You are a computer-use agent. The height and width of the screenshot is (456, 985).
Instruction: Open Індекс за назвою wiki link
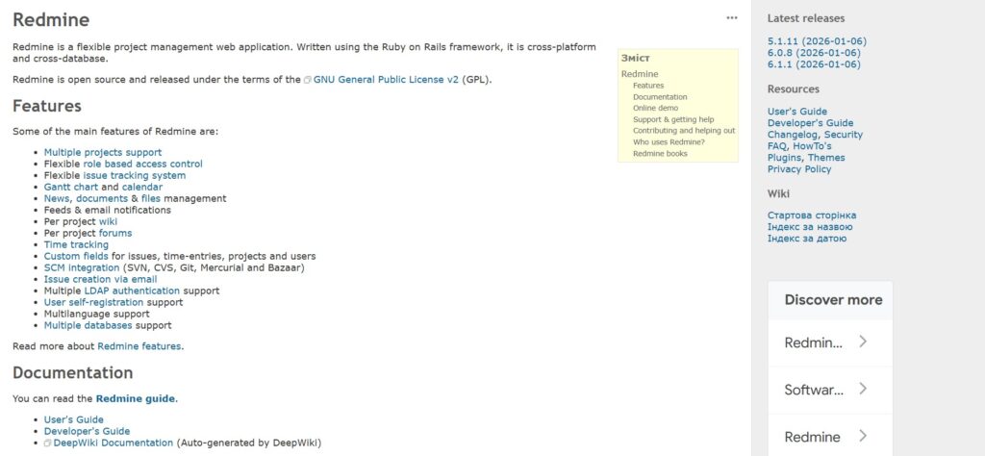[x=810, y=227]
